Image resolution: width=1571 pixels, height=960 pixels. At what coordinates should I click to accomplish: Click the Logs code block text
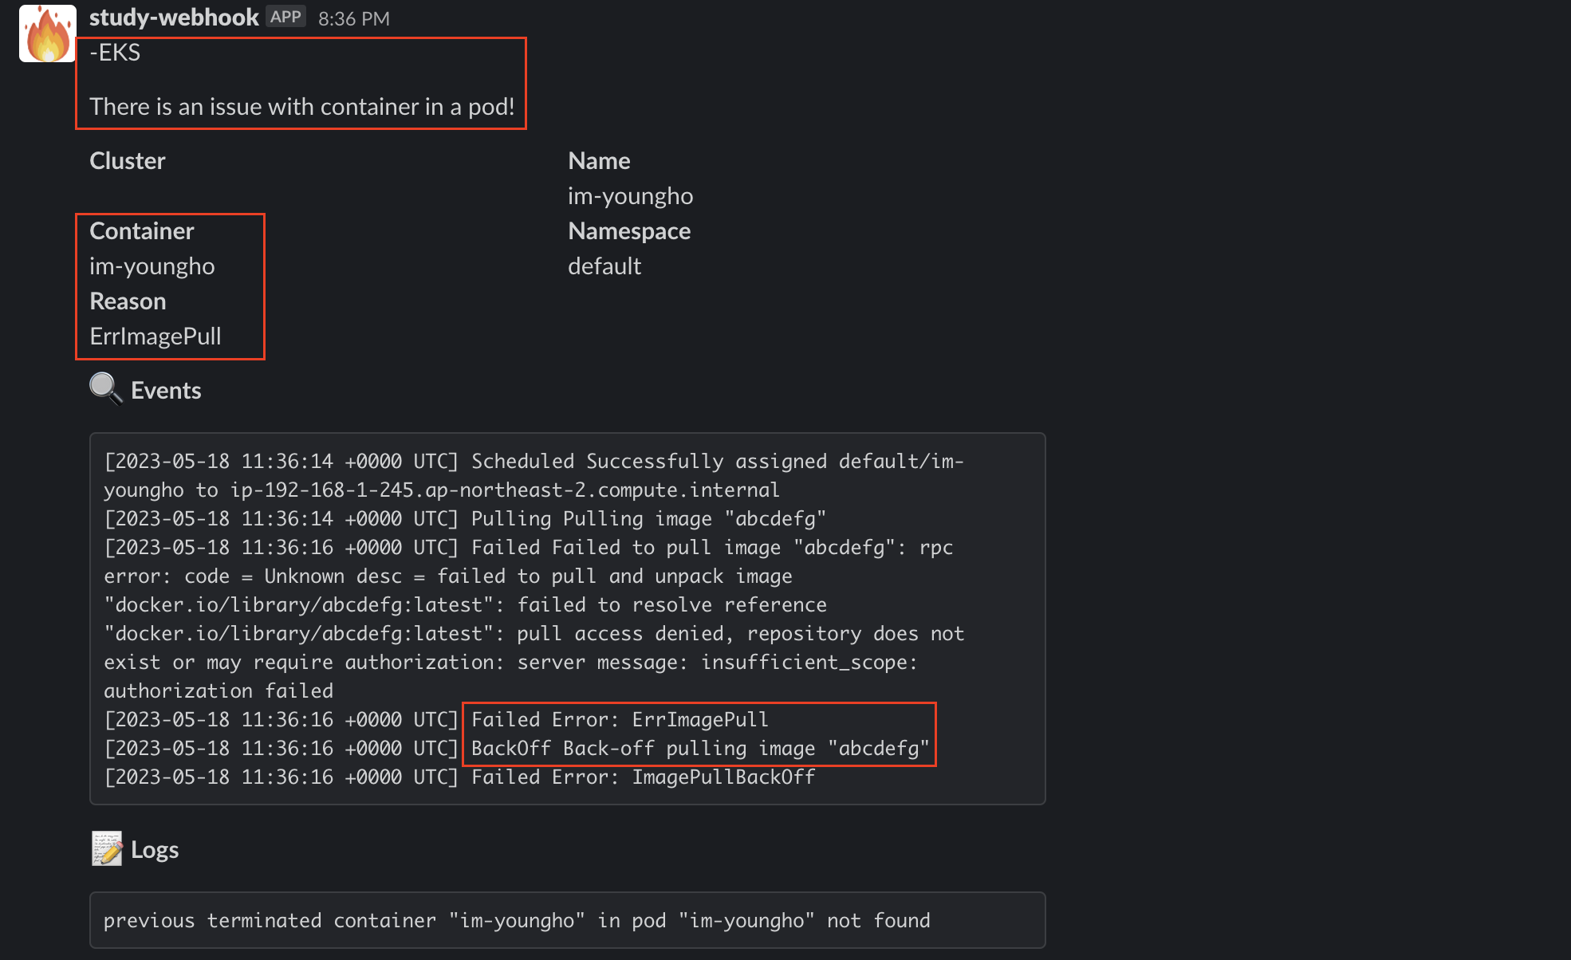click(x=516, y=920)
